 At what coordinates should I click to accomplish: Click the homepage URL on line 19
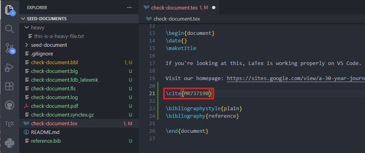tap(296, 78)
